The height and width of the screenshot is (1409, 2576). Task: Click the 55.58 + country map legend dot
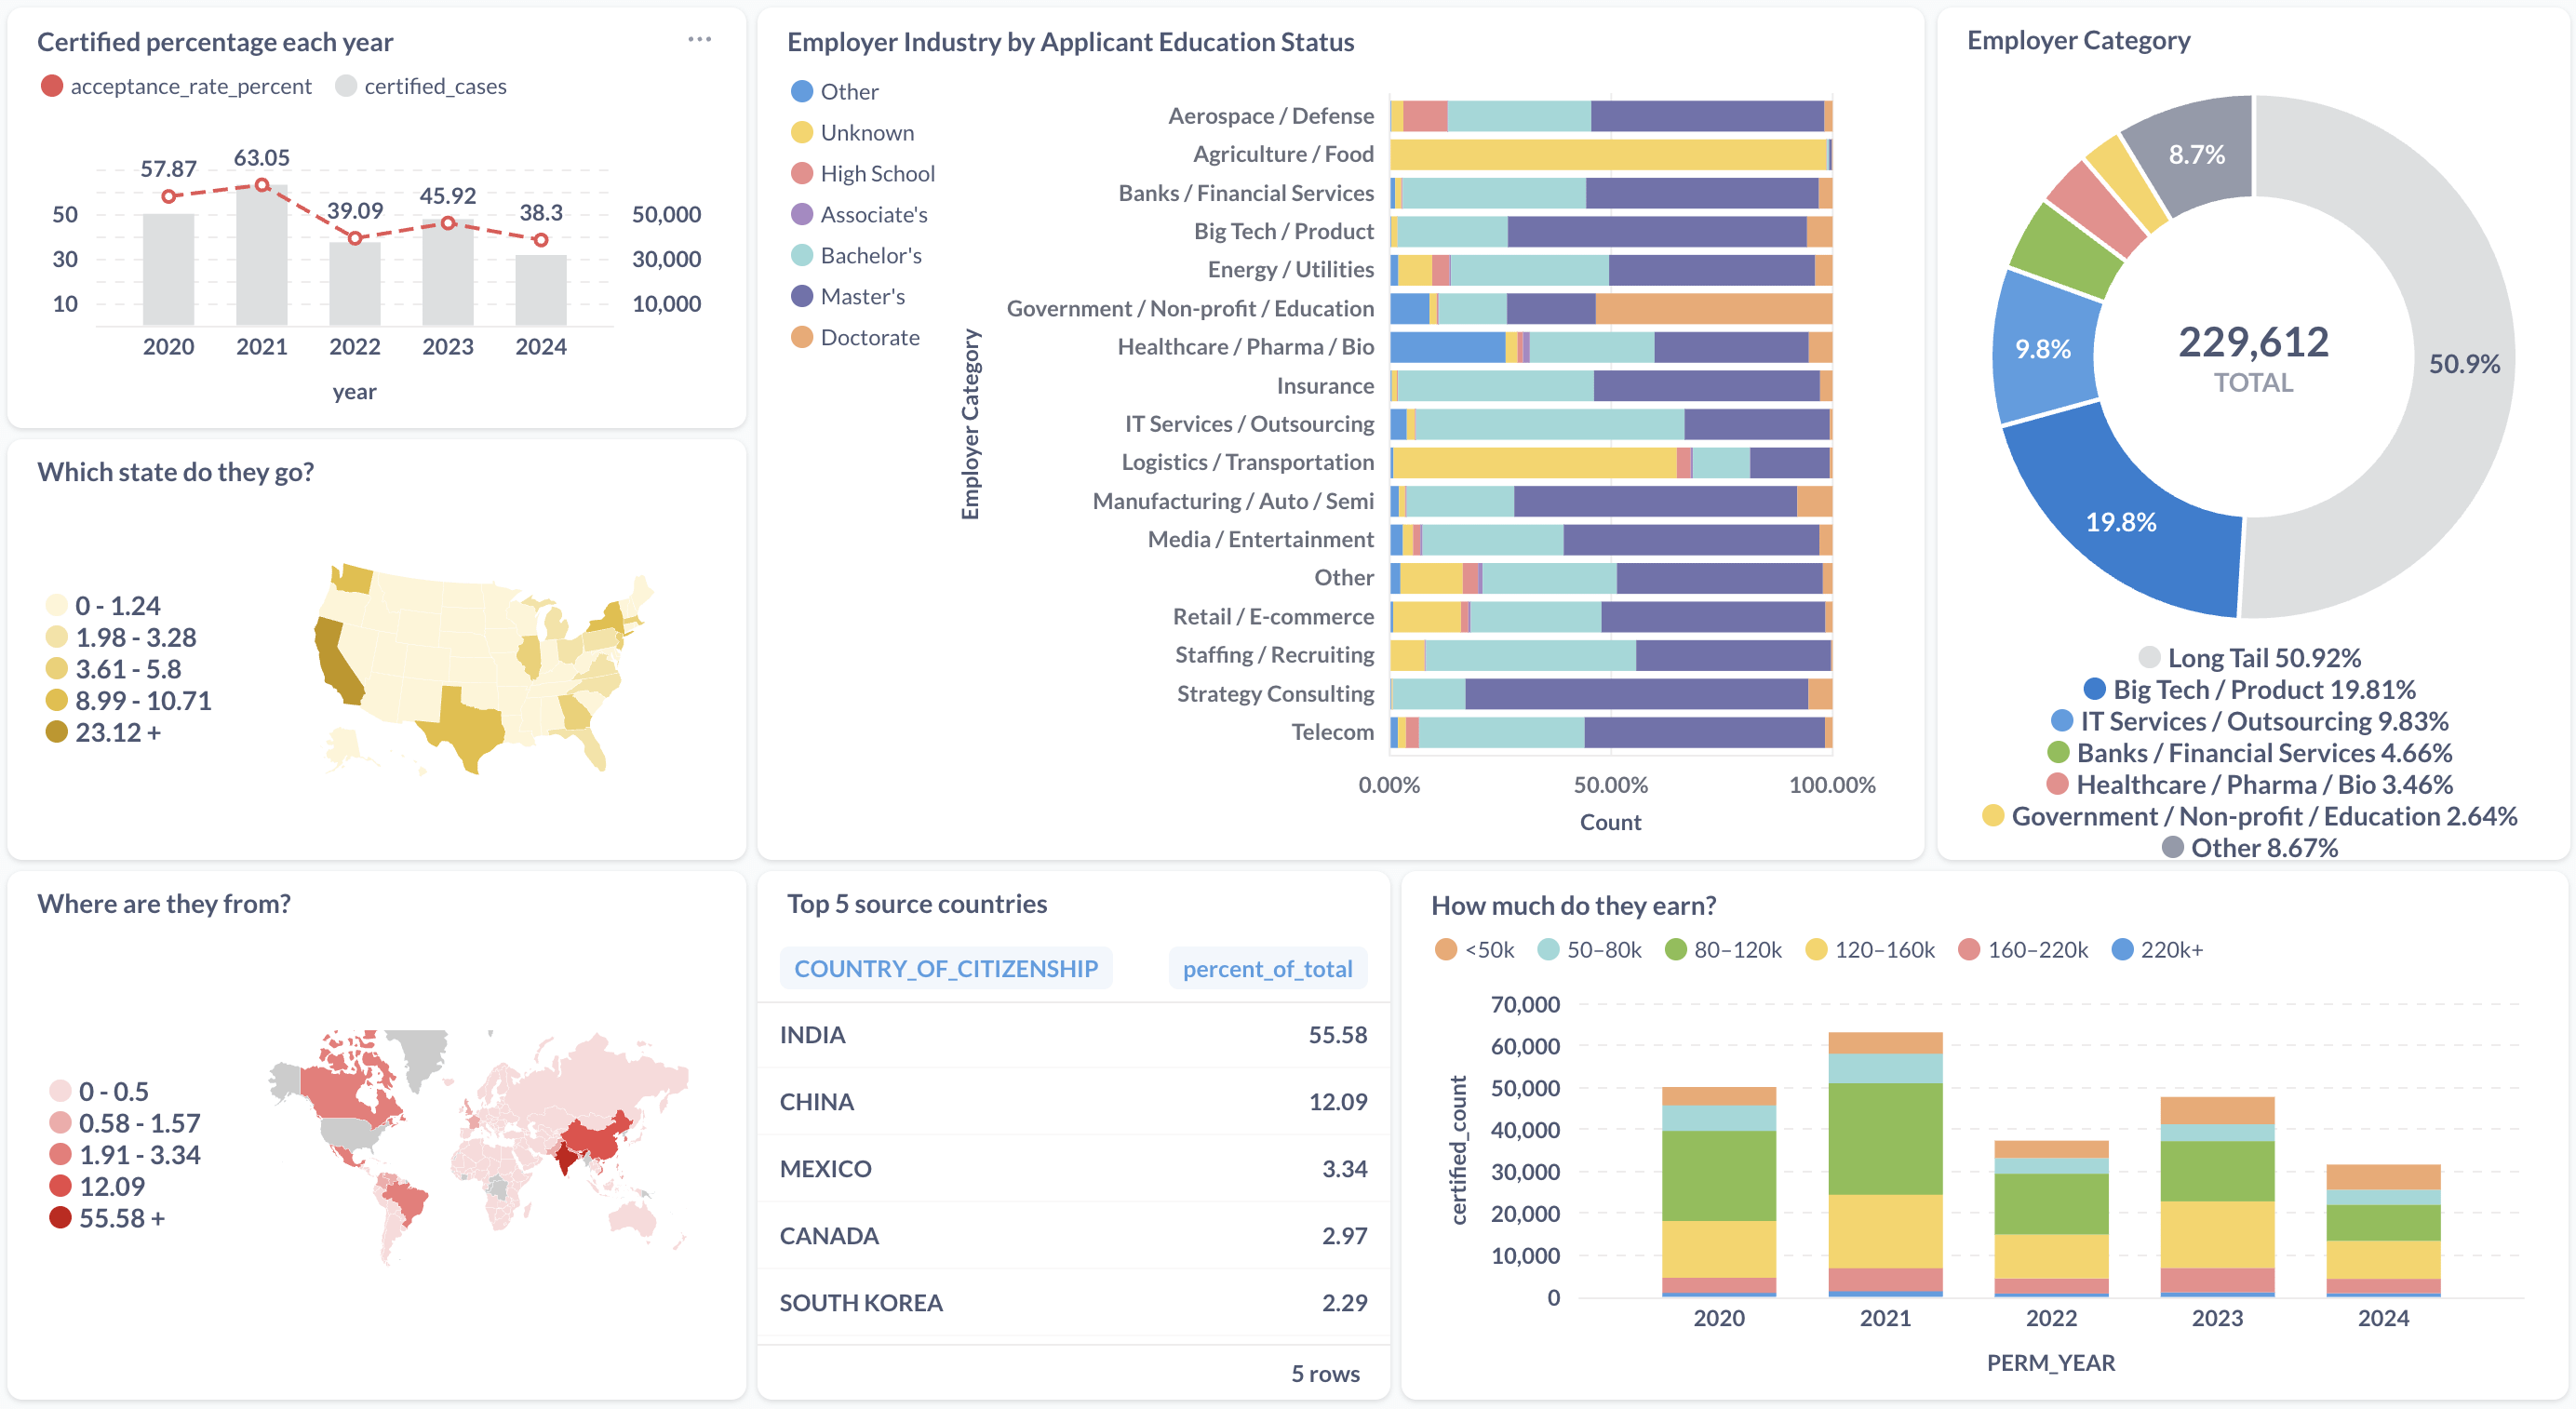coord(60,1217)
